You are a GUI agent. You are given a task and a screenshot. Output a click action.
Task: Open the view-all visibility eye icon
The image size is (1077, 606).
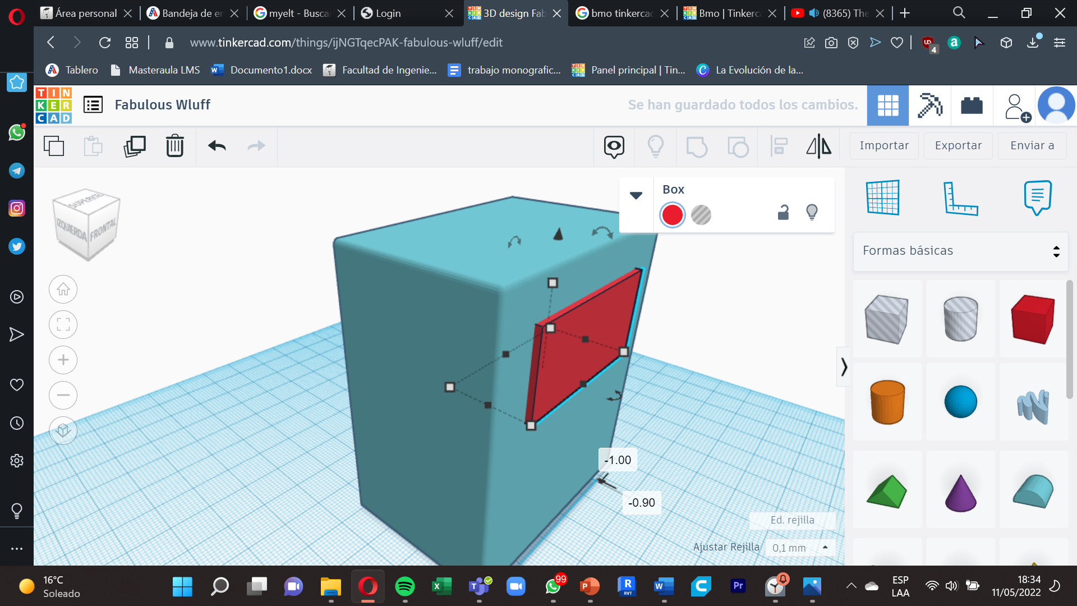(x=614, y=146)
